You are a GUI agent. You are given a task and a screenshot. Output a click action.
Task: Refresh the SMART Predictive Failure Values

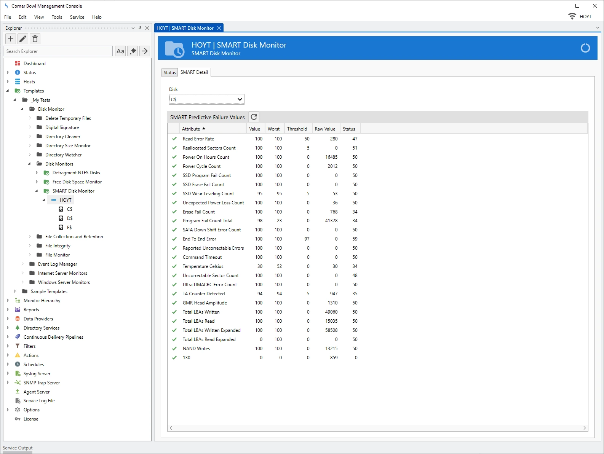pos(254,117)
